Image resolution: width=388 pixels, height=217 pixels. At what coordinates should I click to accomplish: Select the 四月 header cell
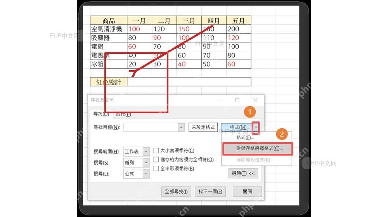214,20
